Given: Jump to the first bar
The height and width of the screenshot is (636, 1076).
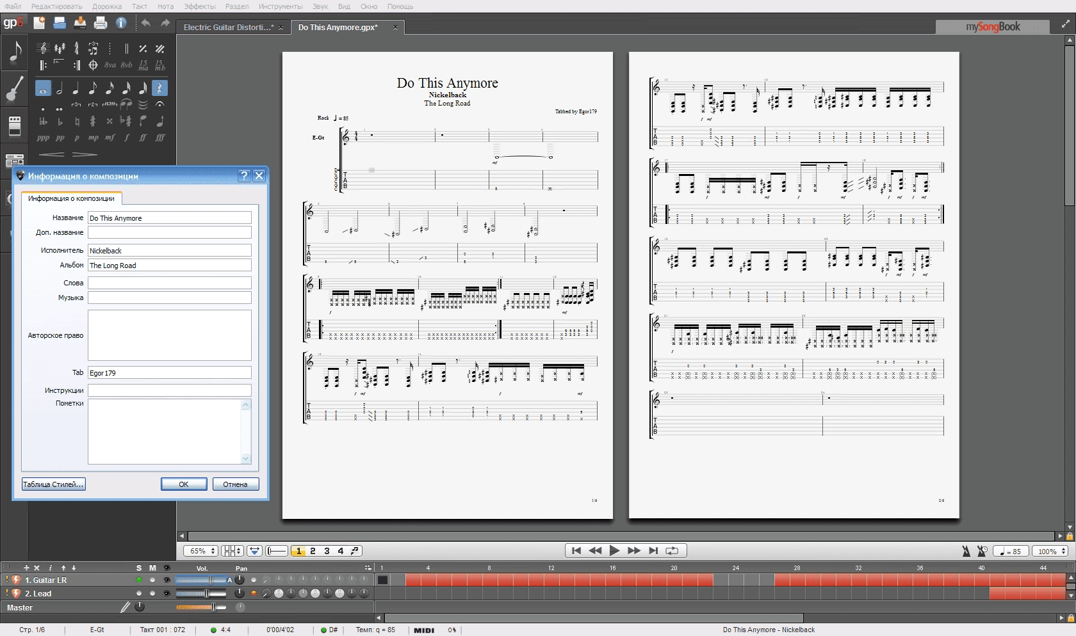Looking at the screenshot, I should [x=576, y=551].
